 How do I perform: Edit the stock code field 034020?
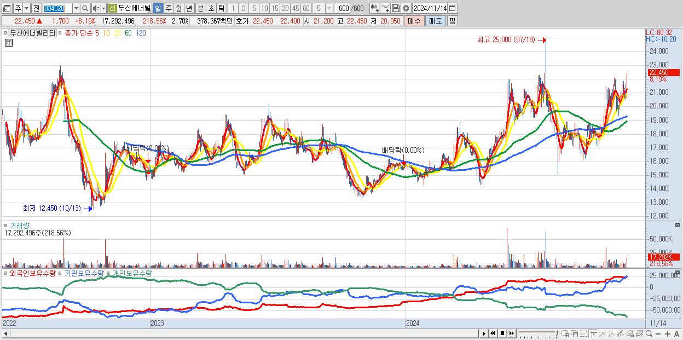pos(57,9)
